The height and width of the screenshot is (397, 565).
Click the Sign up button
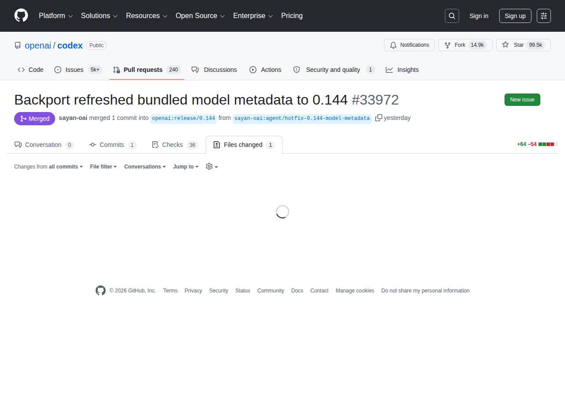515,16
